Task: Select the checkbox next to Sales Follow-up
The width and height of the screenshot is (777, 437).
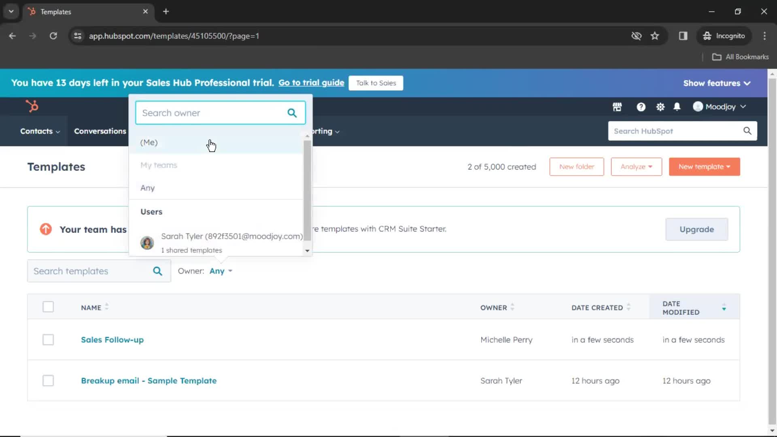Action: coord(48,339)
